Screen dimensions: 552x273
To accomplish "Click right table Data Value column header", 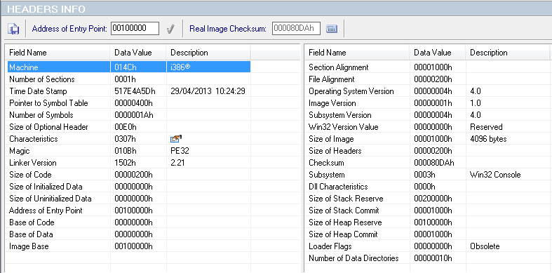I will pyautogui.click(x=438, y=53).
